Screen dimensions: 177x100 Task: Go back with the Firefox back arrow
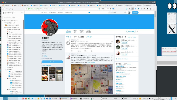tap(4, 9)
